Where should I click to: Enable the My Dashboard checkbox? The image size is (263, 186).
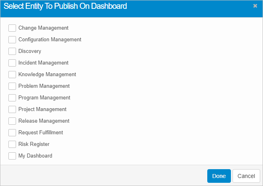12,156
